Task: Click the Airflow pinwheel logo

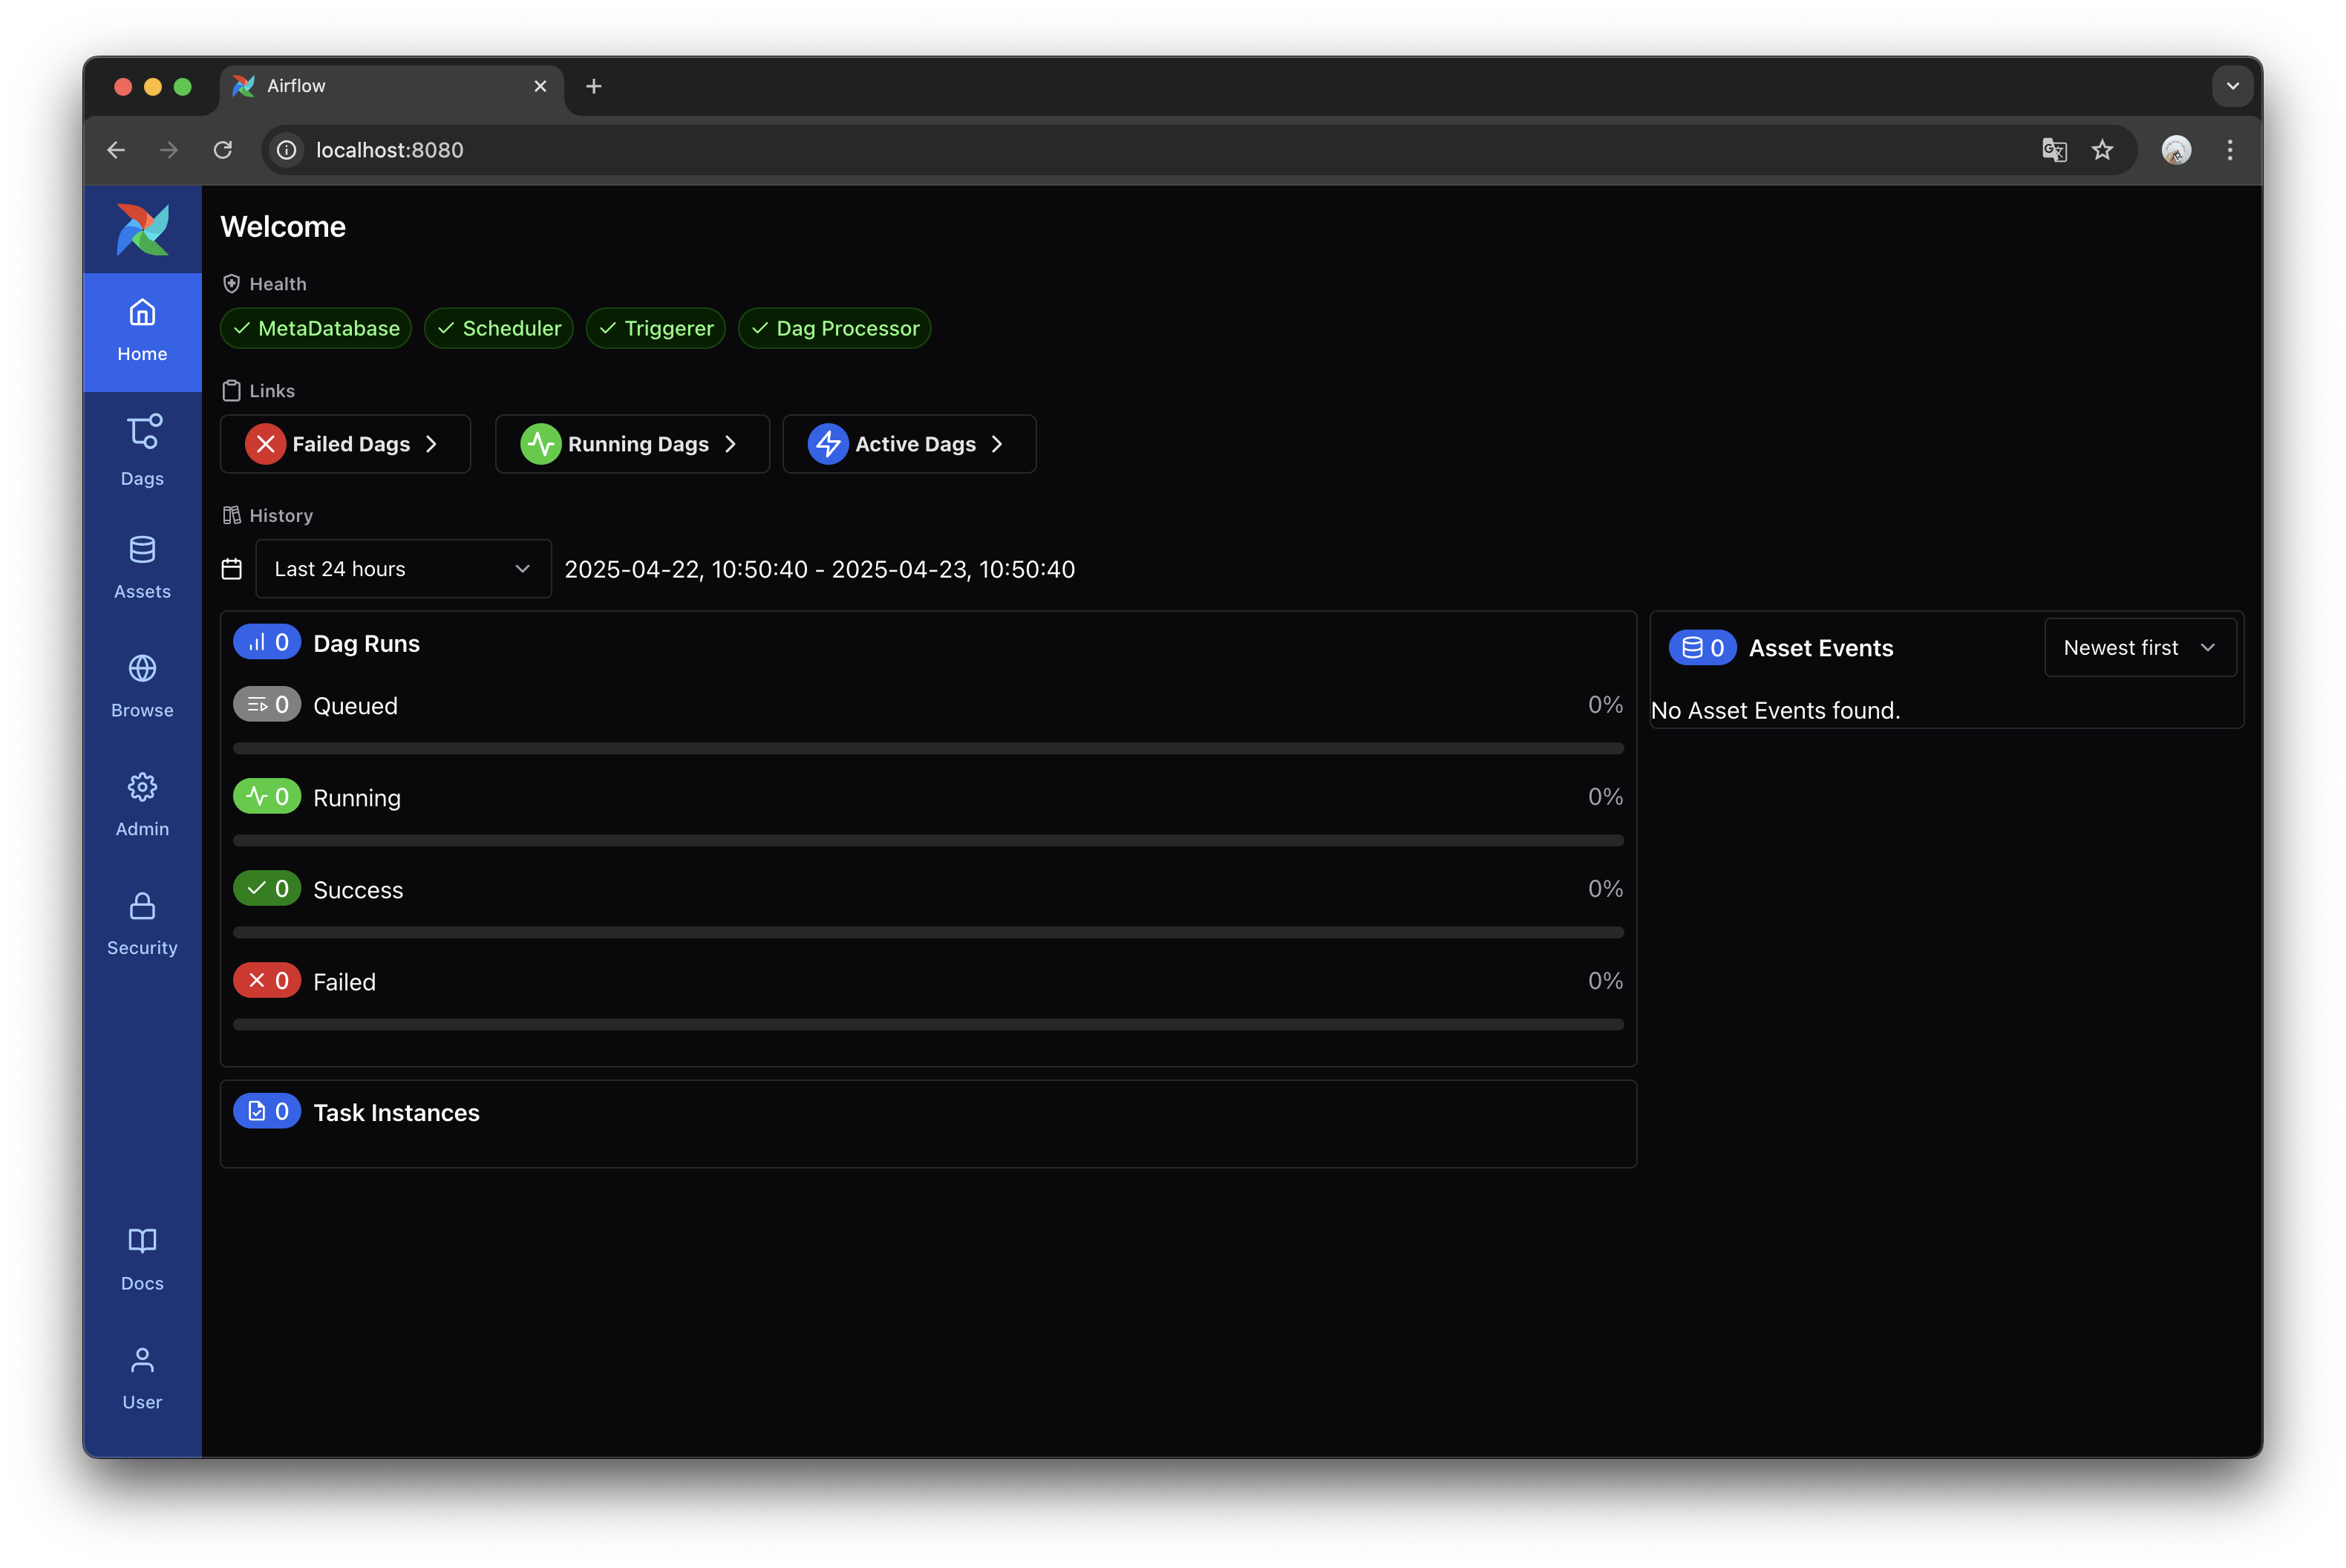Action: pyautogui.click(x=143, y=229)
